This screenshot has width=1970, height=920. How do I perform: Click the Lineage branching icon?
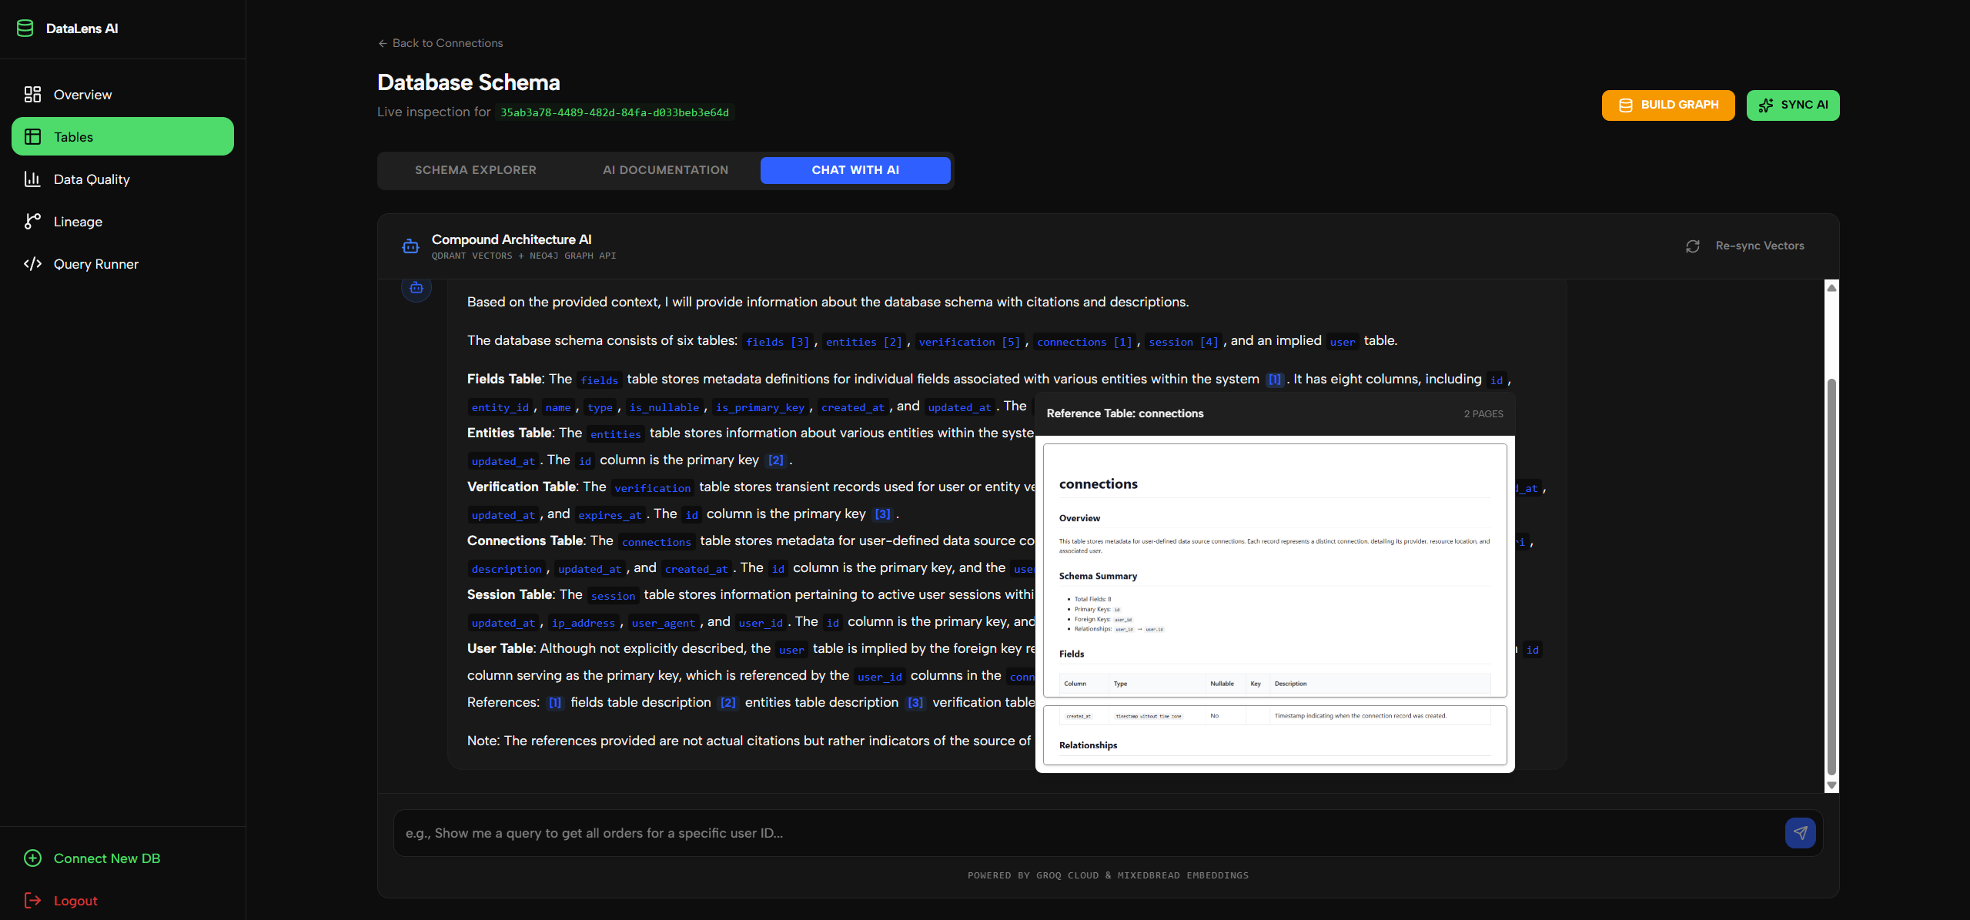point(32,221)
